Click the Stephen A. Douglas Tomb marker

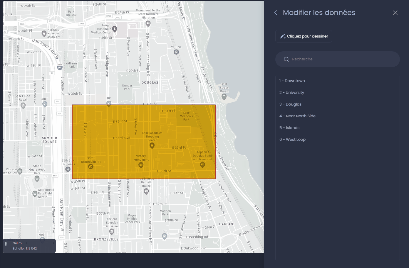point(202,165)
